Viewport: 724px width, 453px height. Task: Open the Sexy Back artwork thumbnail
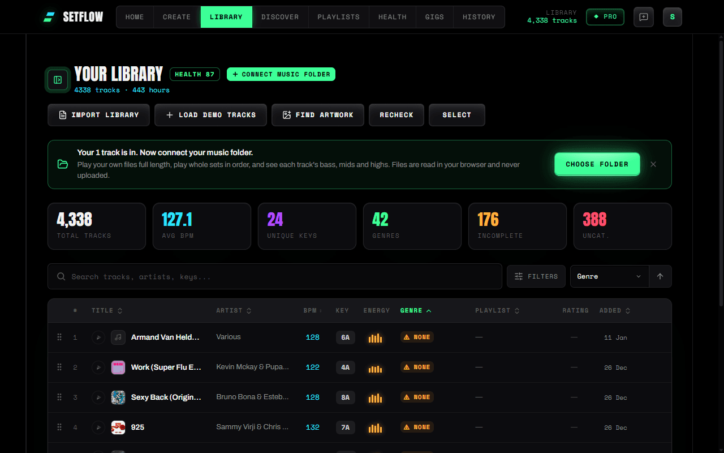pos(118,398)
